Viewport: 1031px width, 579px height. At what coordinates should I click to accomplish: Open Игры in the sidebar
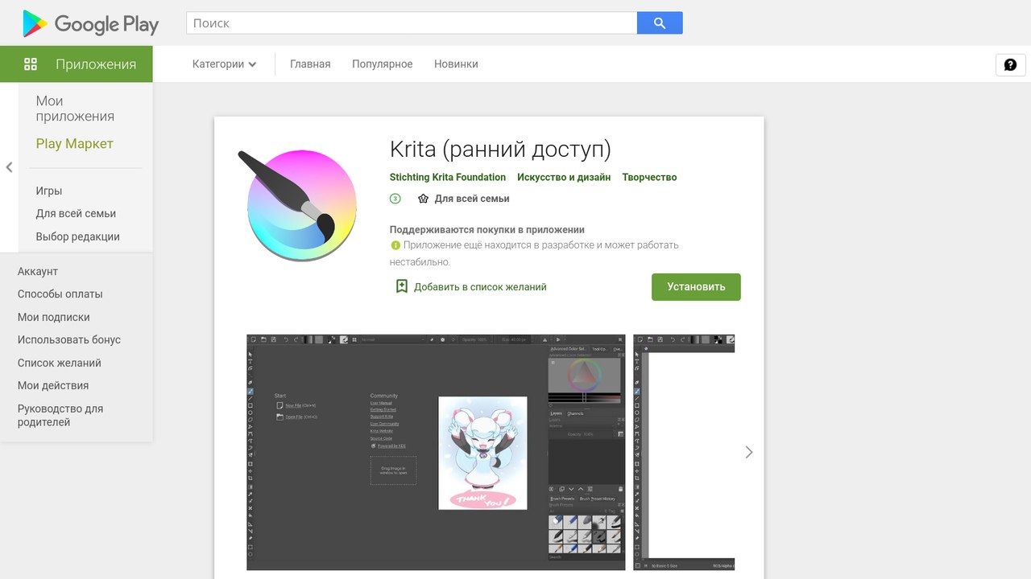coord(49,191)
